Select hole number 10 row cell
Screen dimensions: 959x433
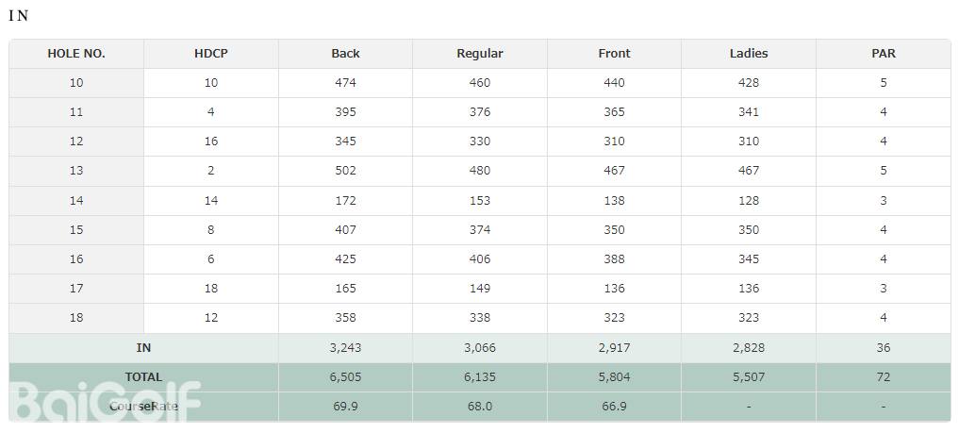(x=76, y=83)
